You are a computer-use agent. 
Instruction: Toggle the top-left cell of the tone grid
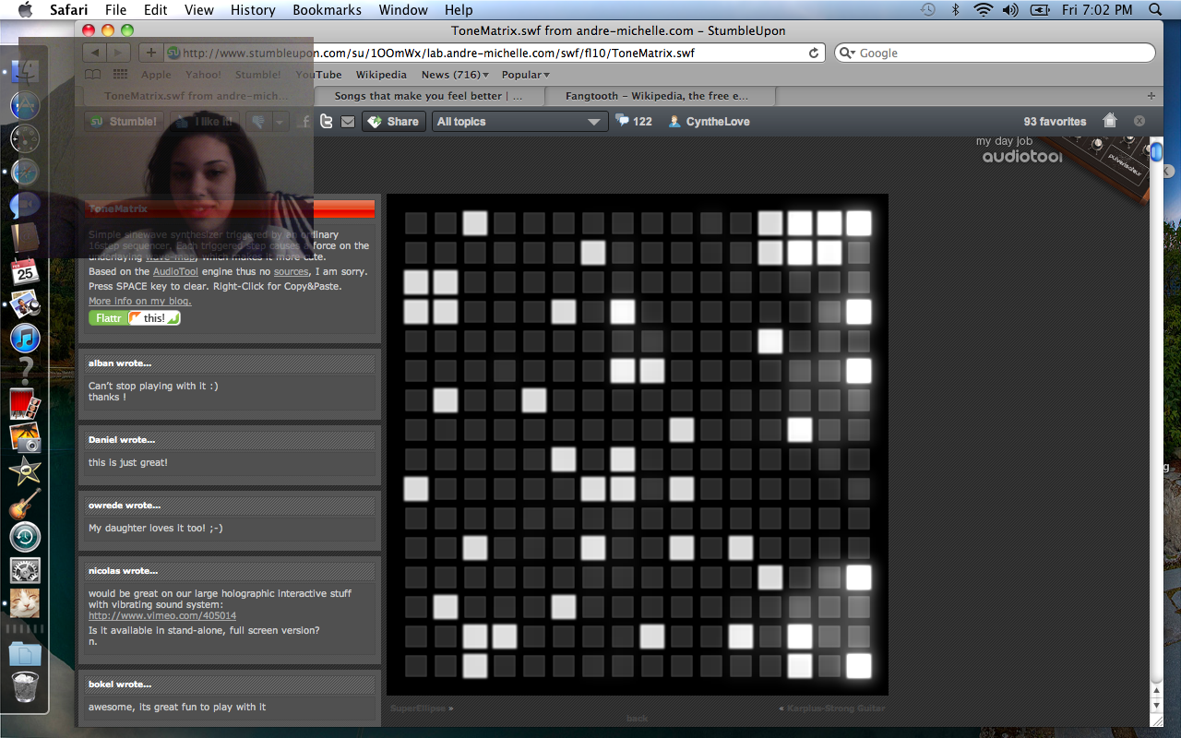pyautogui.click(x=416, y=223)
